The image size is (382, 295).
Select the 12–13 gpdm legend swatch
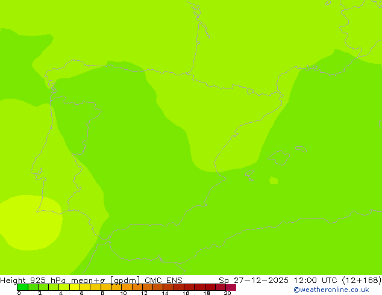[148, 287]
